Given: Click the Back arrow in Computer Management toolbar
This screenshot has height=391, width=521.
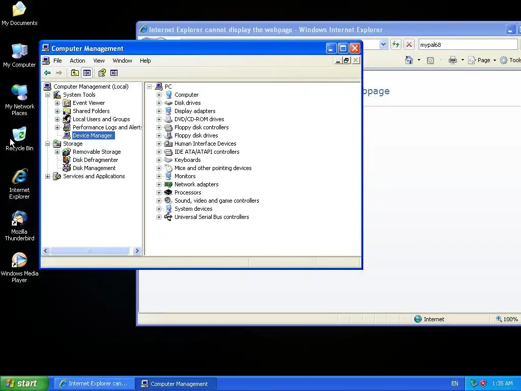Looking at the screenshot, I should pyautogui.click(x=47, y=73).
